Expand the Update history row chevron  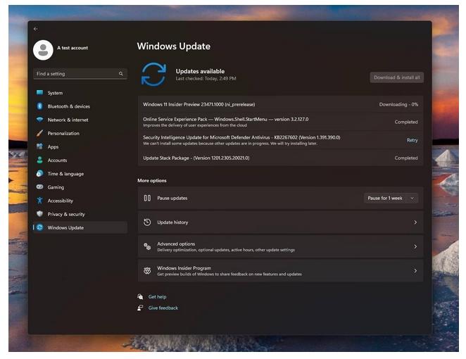[415, 222]
